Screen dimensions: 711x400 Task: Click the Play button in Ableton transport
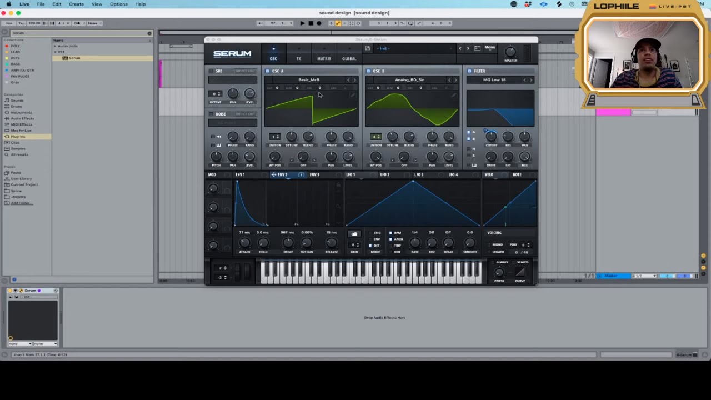302,23
